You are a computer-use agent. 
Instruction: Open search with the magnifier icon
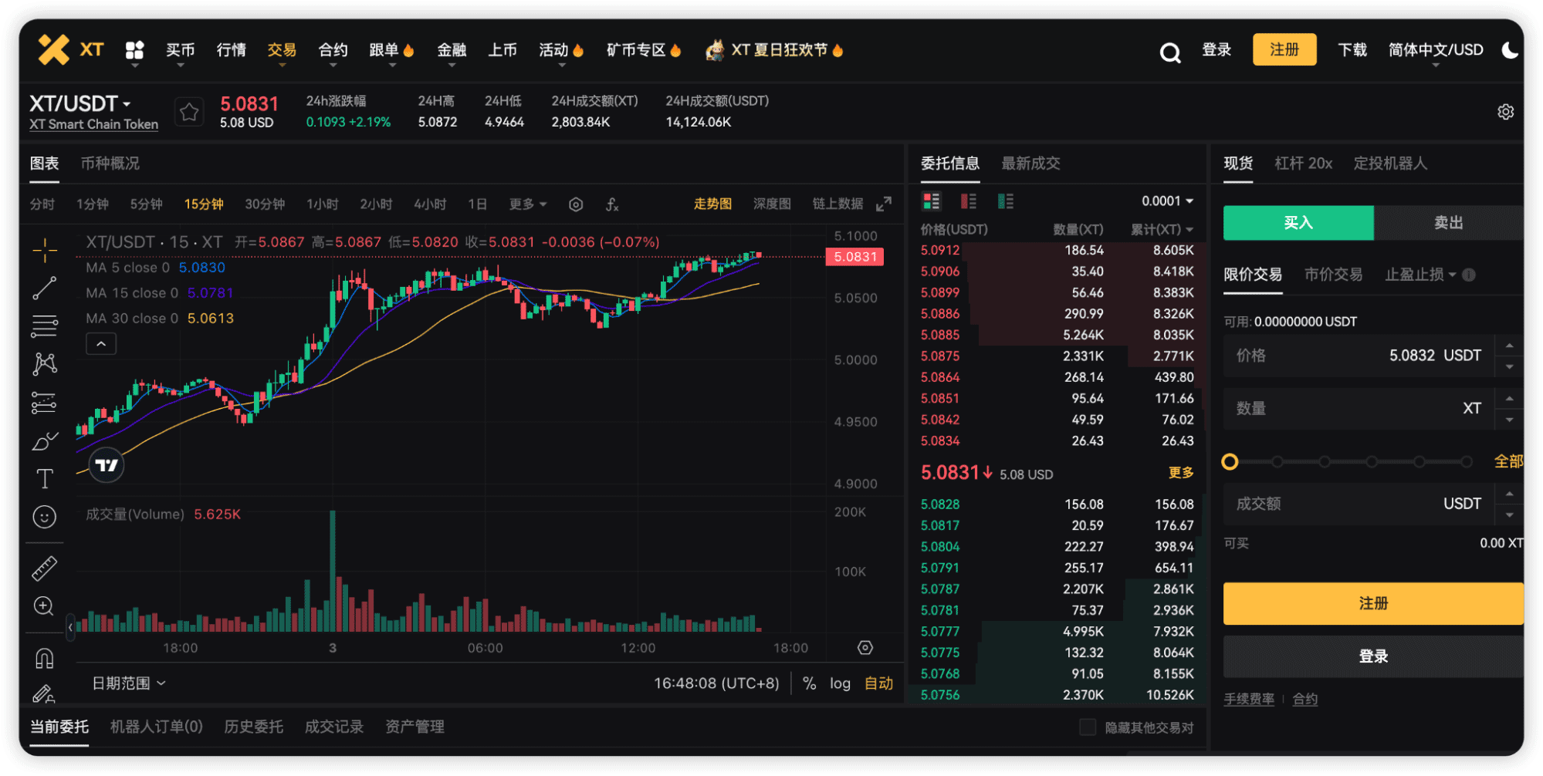coord(1169,52)
